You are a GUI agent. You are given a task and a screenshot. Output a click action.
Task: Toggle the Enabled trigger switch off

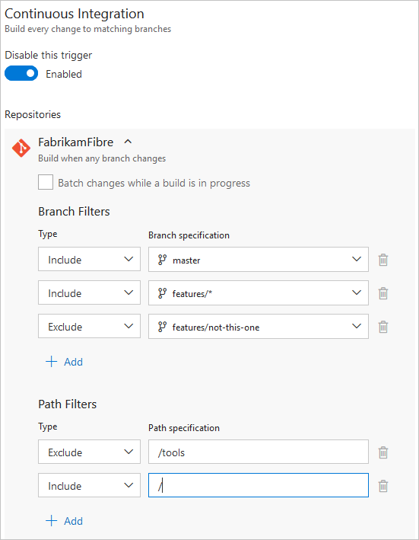click(21, 73)
